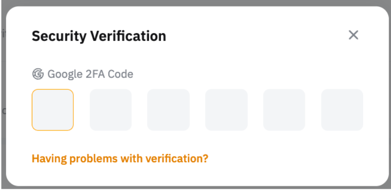Open the Having problems with verification link
The width and height of the screenshot is (391, 190).
[x=120, y=159]
